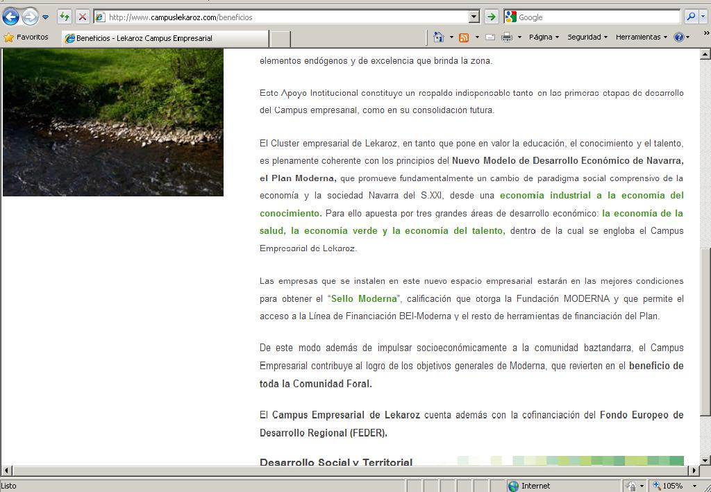Click the bold "toda la Comunidad Foral." text

[x=316, y=384]
